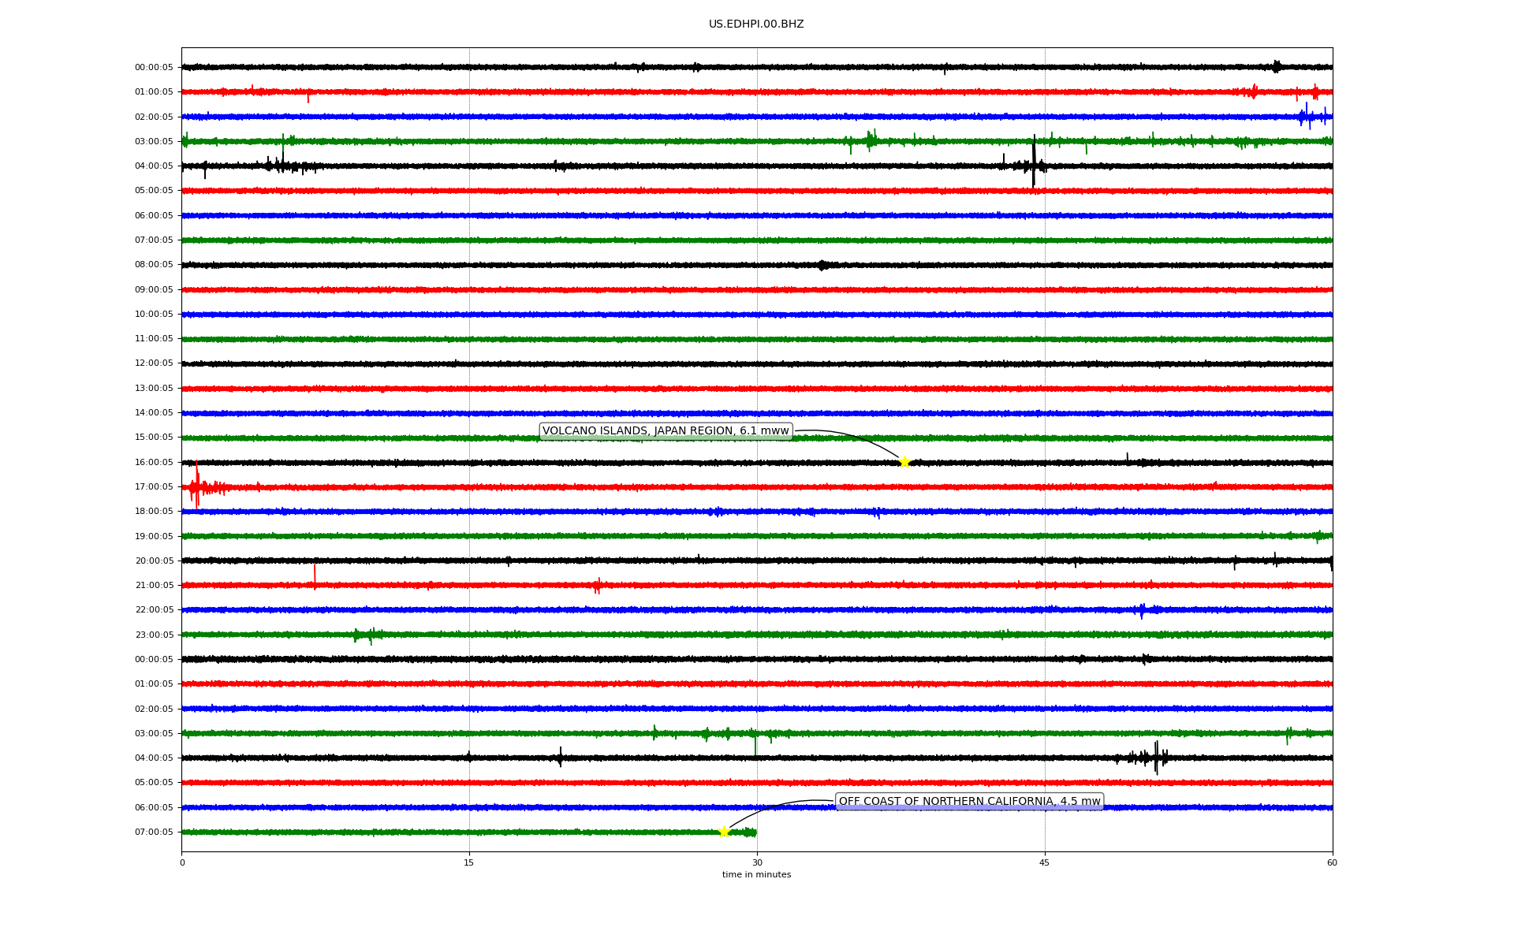This screenshot has width=1514, height=946.
Task: Click the Northern California earthquake star marker
Action: tap(724, 832)
